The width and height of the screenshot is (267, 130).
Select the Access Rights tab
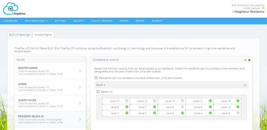coord(43,35)
